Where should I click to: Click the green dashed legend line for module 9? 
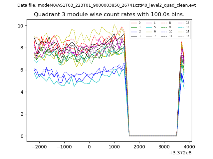tap(164, 27)
